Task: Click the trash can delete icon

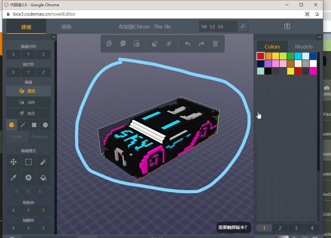Action: [x=215, y=44]
